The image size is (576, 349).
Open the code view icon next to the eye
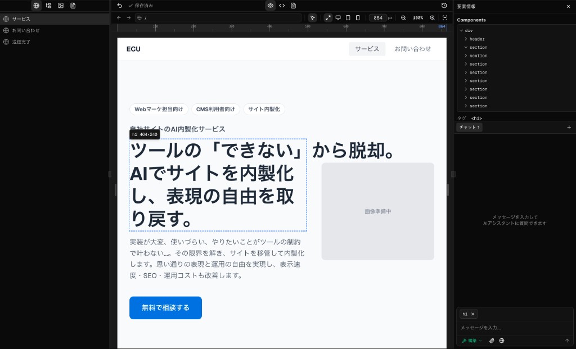pyautogui.click(x=282, y=6)
